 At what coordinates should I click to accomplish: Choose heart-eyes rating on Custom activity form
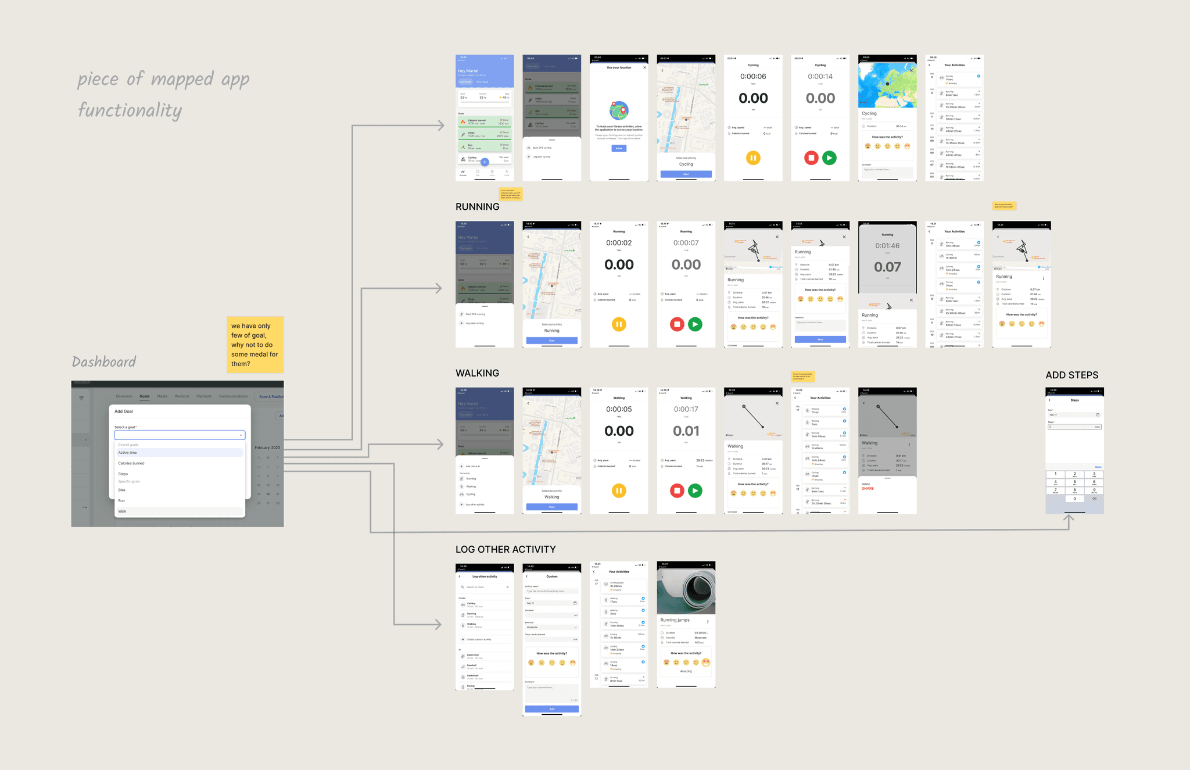[572, 662]
